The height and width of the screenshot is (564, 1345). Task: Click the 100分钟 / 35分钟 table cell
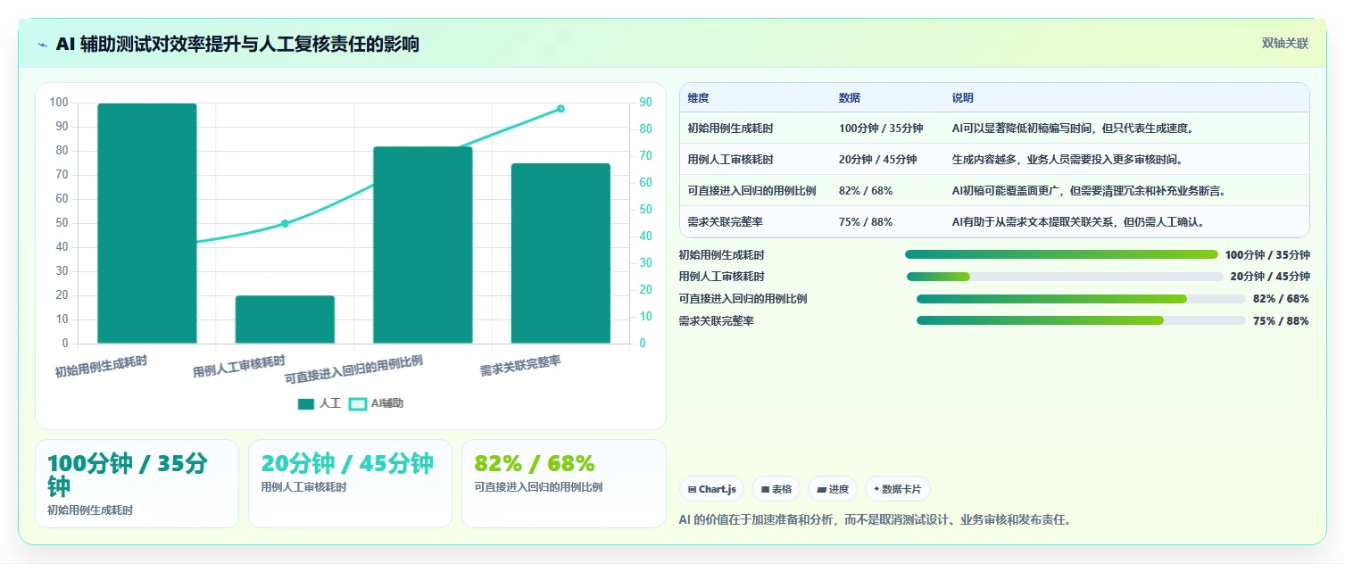(881, 129)
